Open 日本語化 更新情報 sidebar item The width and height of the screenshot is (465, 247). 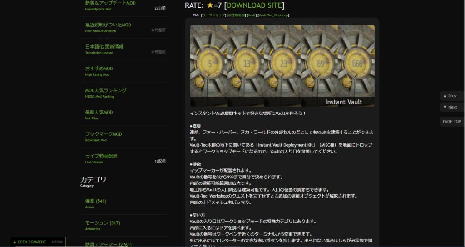pos(125,49)
